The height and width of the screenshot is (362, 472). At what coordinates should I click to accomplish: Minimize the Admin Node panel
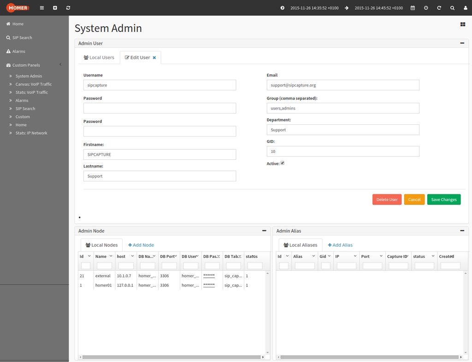tap(264, 231)
